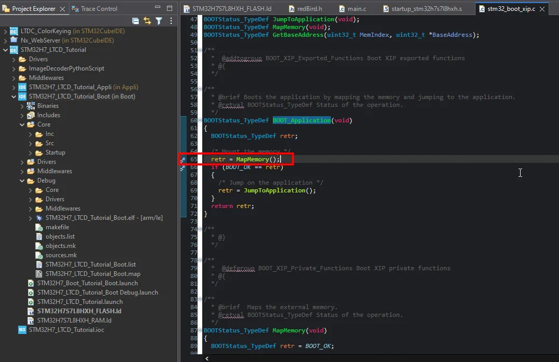Image resolution: width=559 pixels, height=362 pixels.
Task: Switch to the main.c editor tab
Action: coord(353,9)
